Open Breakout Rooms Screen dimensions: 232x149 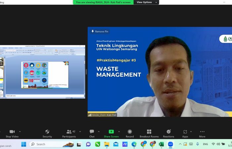click(x=149, y=132)
